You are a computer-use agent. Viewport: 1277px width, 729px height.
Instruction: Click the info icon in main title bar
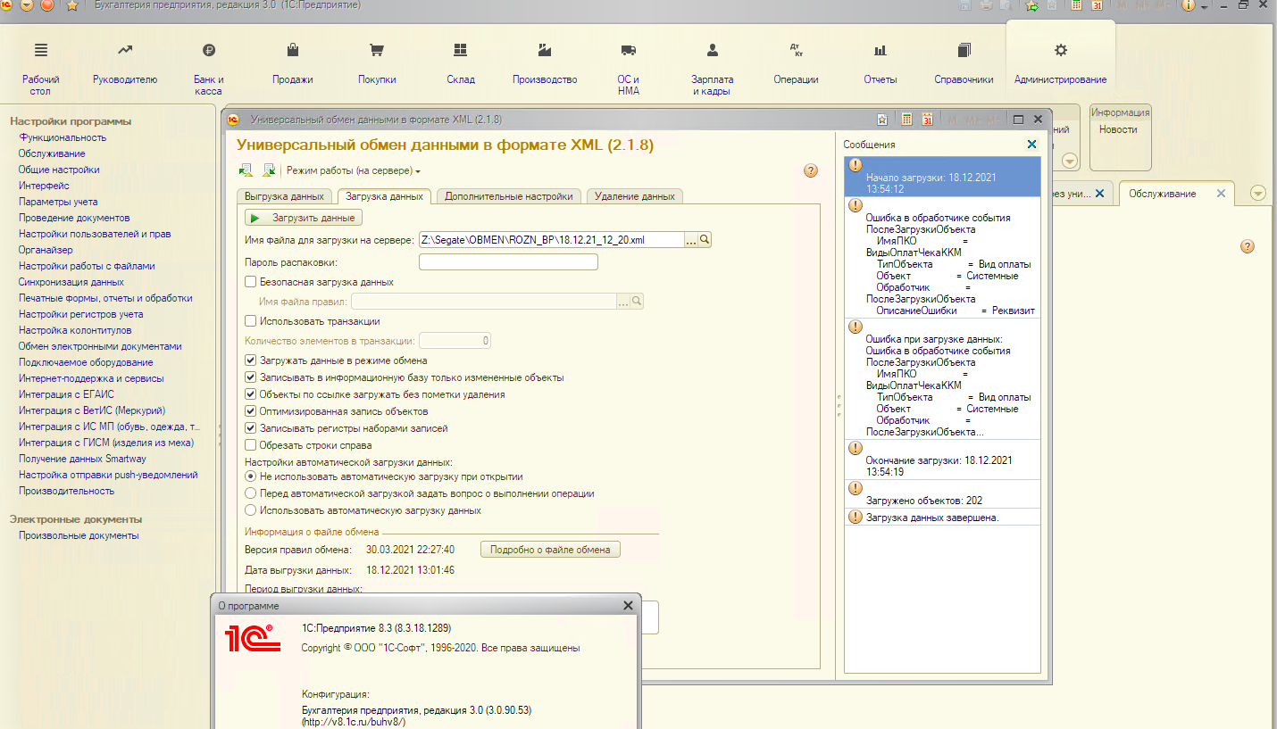1188,5
